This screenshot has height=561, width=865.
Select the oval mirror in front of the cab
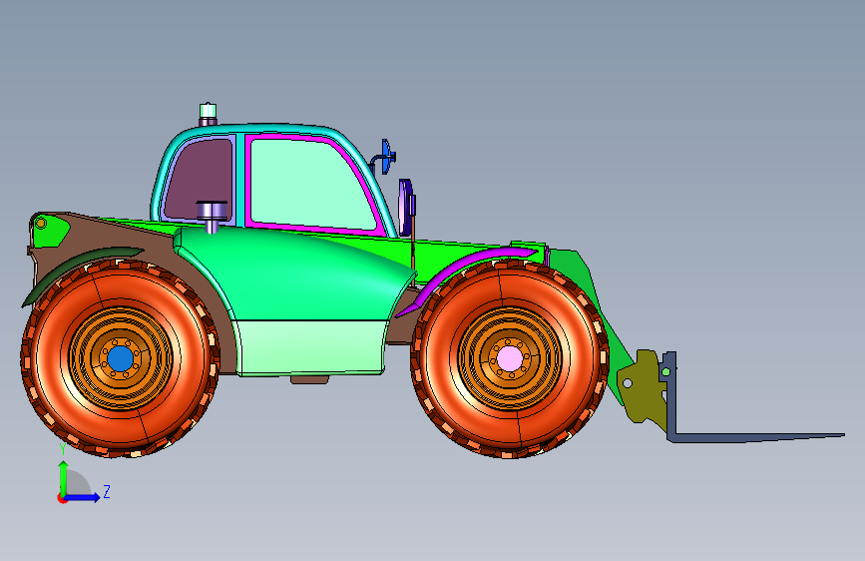pyautogui.click(x=406, y=207)
